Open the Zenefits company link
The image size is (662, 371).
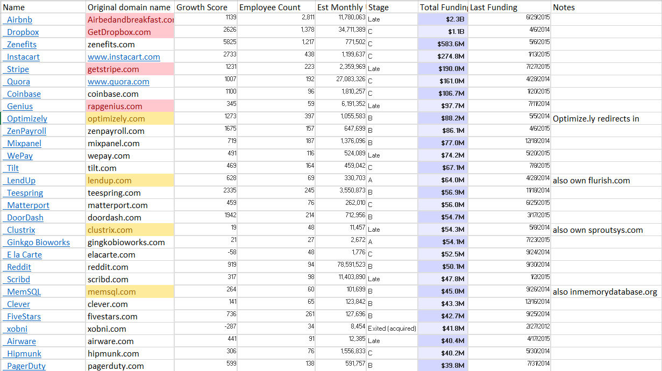(22, 45)
